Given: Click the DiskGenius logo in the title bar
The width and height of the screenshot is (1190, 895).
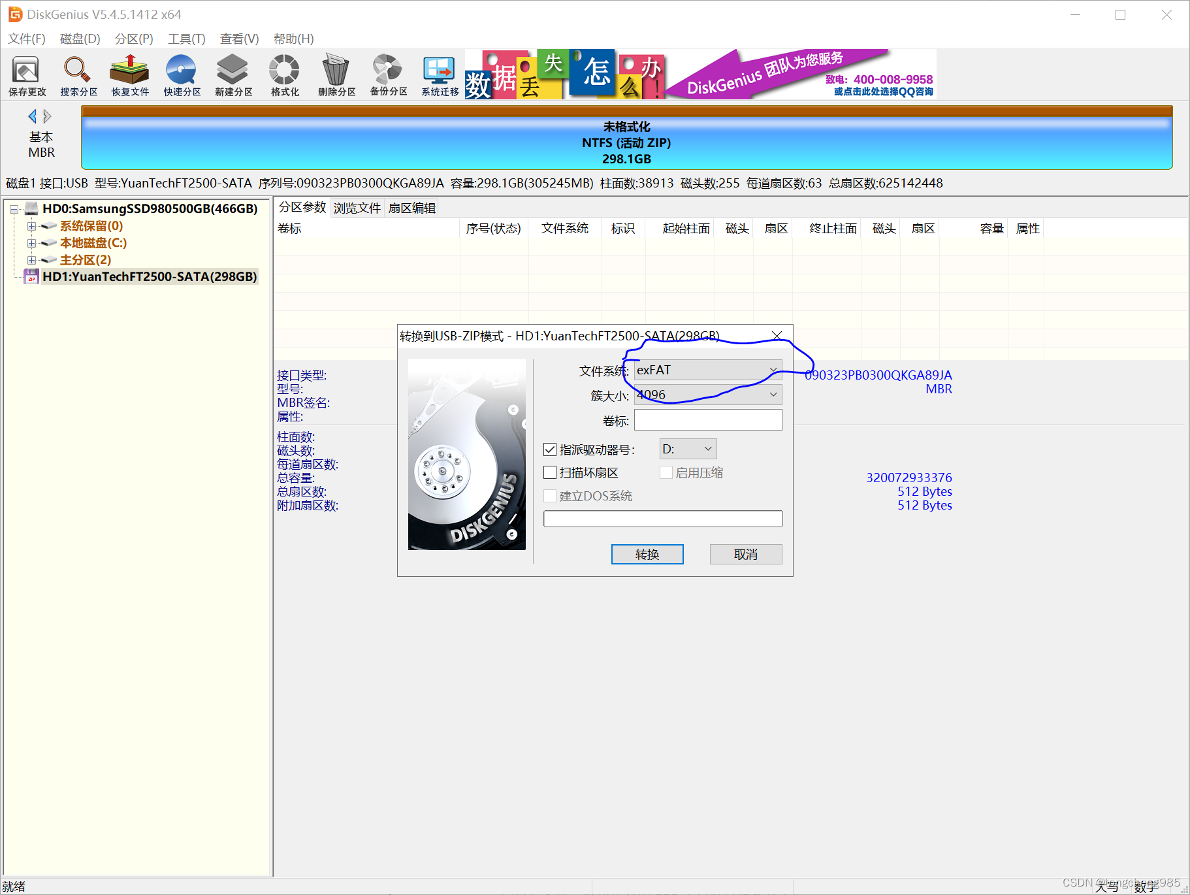Looking at the screenshot, I should click(x=15, y=14).
